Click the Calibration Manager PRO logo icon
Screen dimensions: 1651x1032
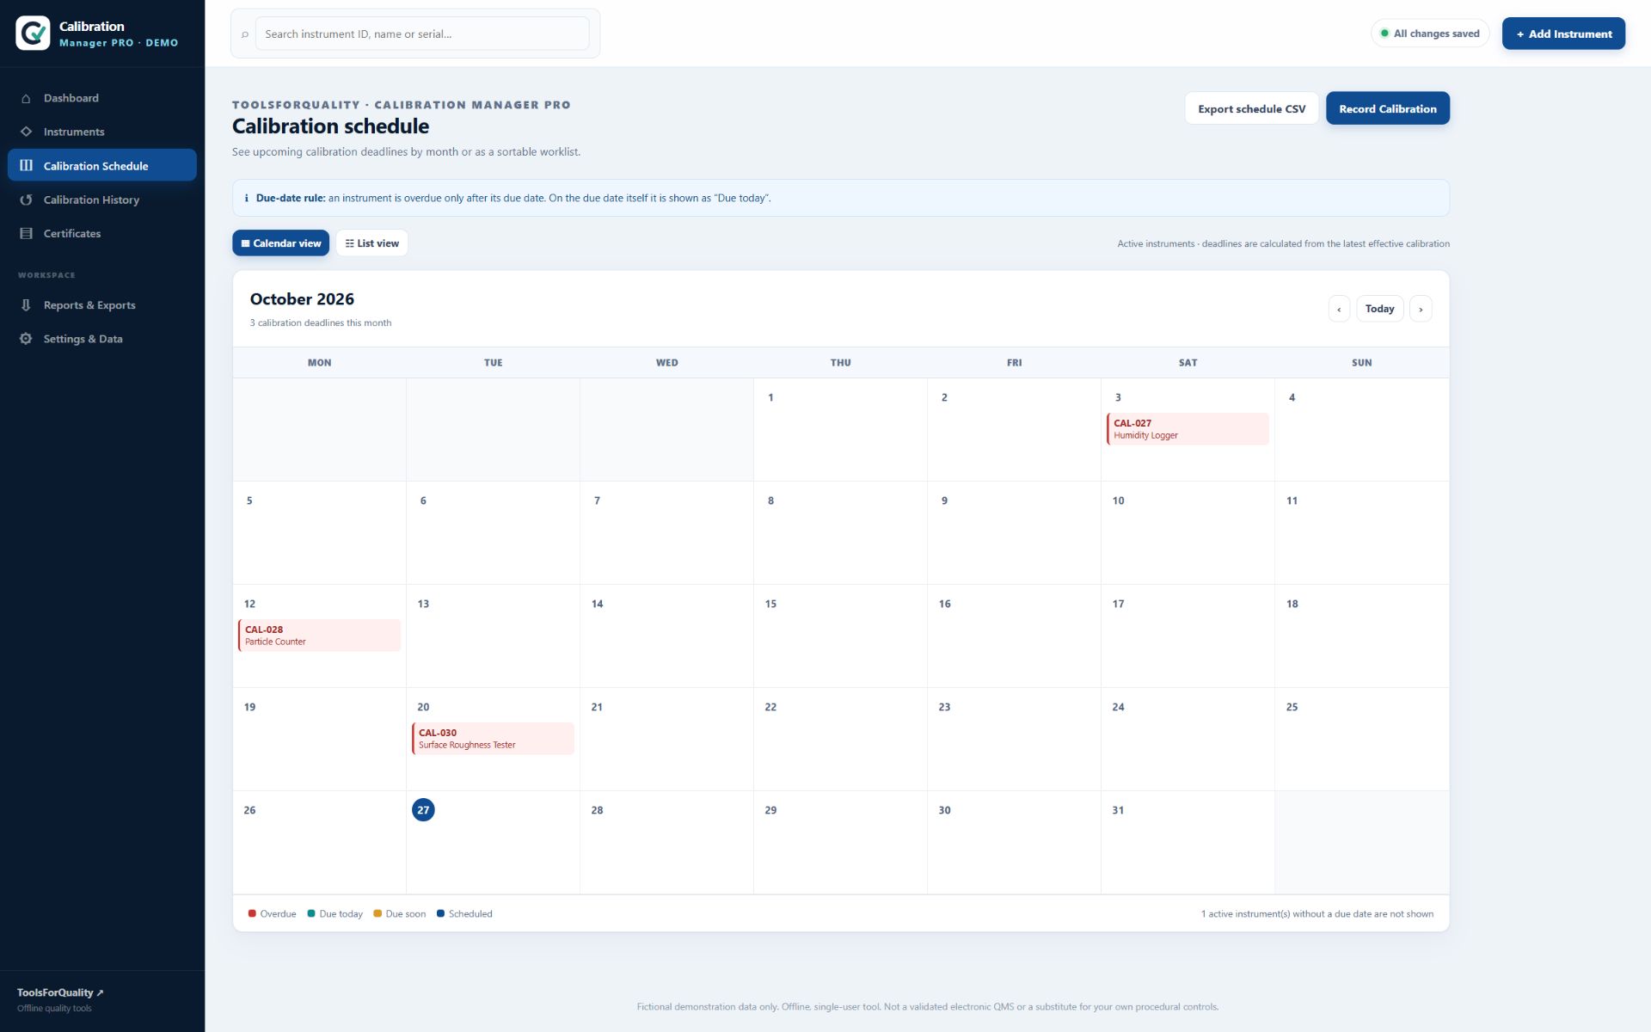[x=33, y=33]
